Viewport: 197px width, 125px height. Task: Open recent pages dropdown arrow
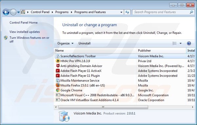[x=18, y=12]
